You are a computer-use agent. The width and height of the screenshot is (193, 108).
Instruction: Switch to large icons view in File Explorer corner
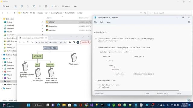coord(191,100)
